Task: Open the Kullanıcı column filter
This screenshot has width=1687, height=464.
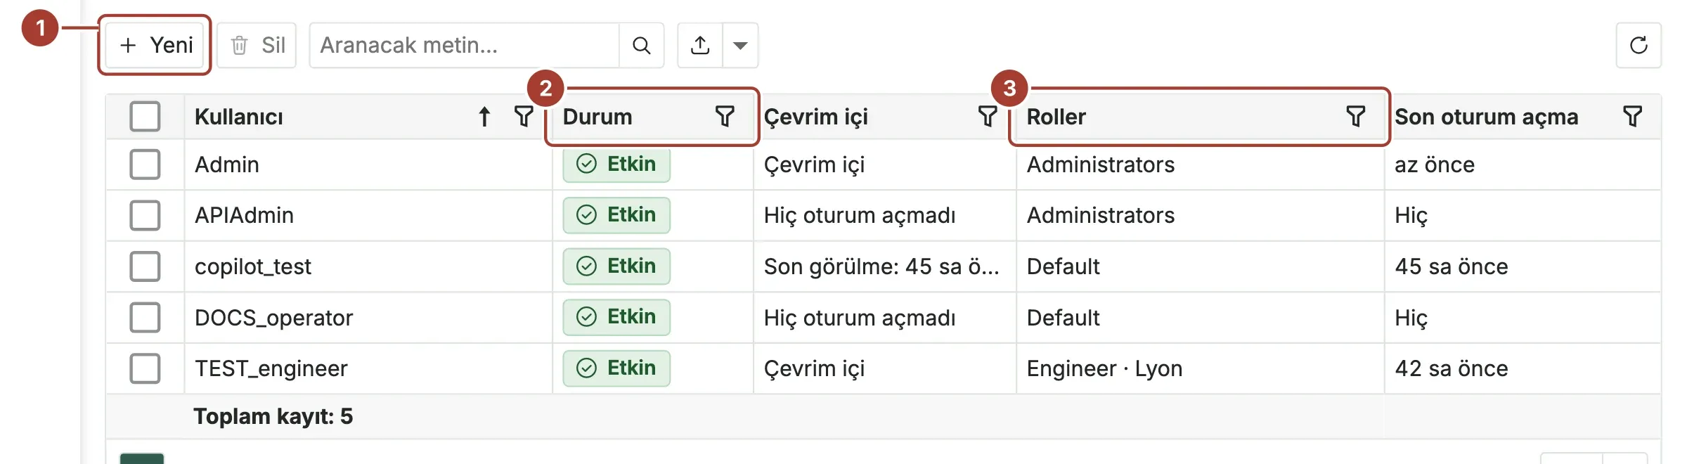Action: (524, 116)
